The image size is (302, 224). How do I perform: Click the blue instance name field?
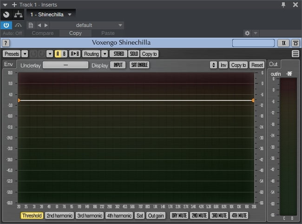pos(253,43)
